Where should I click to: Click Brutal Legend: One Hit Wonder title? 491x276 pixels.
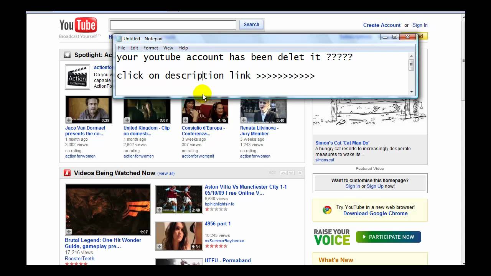(103, 243)
